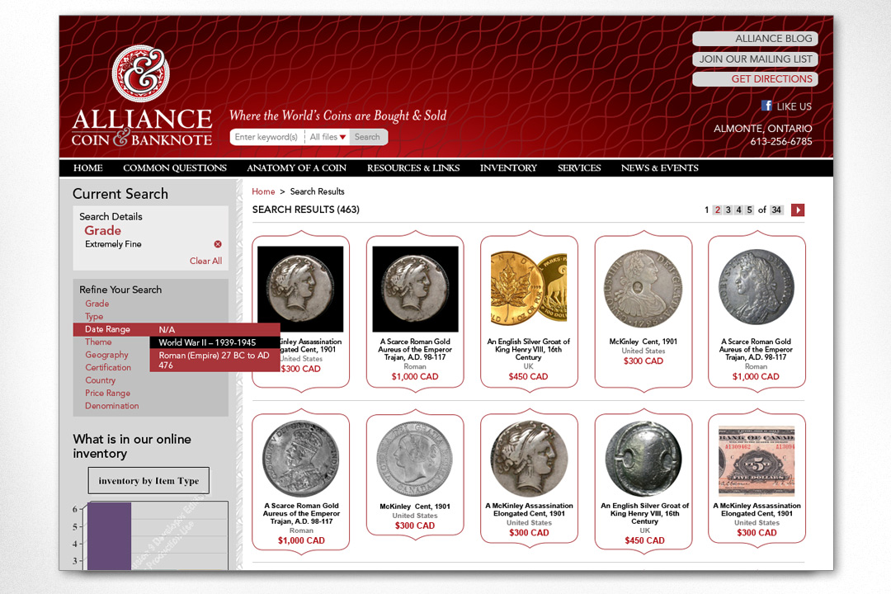Viewport: 891px width, 594px height.
Task: Remove the Extremely Fine grade filter
Action: pyautogui.click(x=218, y=244)
